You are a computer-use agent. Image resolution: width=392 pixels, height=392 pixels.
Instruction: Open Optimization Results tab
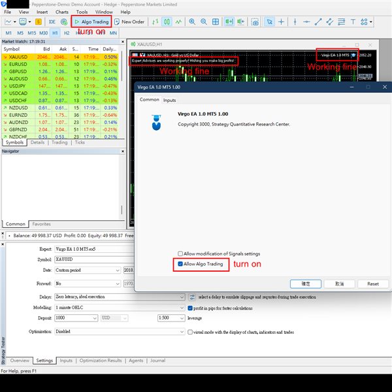pos(101,361)
